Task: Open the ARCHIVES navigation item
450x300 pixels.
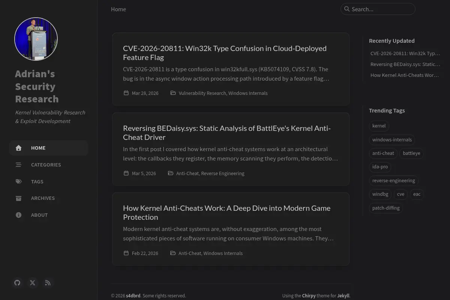Action: coord(49,198)
